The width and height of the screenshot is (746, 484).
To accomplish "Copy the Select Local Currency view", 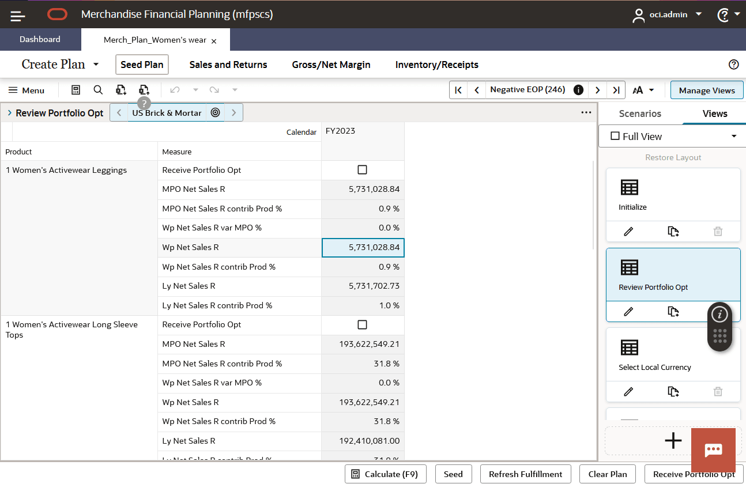I will click(673, 391).
